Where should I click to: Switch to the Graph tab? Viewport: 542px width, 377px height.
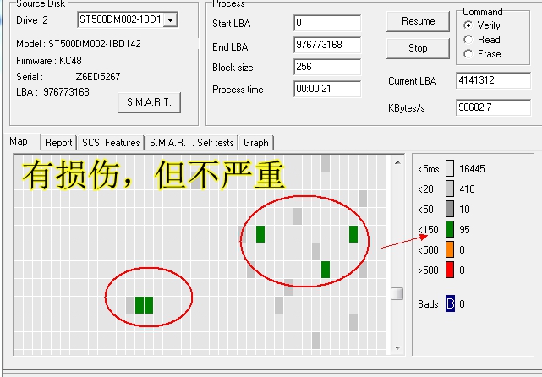tap(256, 143)
